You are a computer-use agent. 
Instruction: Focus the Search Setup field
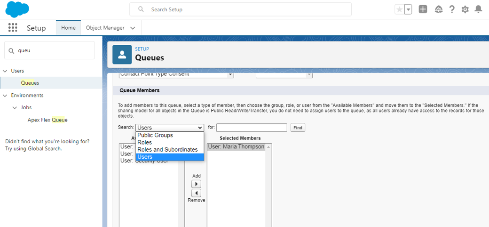[240, 9]
